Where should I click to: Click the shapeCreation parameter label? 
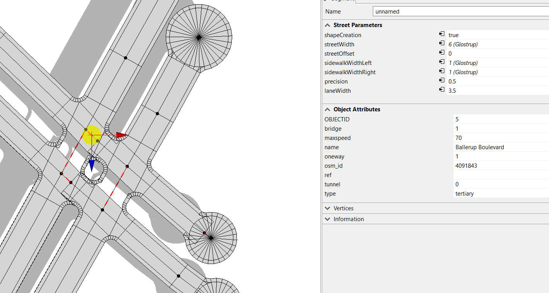coord(343,35)
